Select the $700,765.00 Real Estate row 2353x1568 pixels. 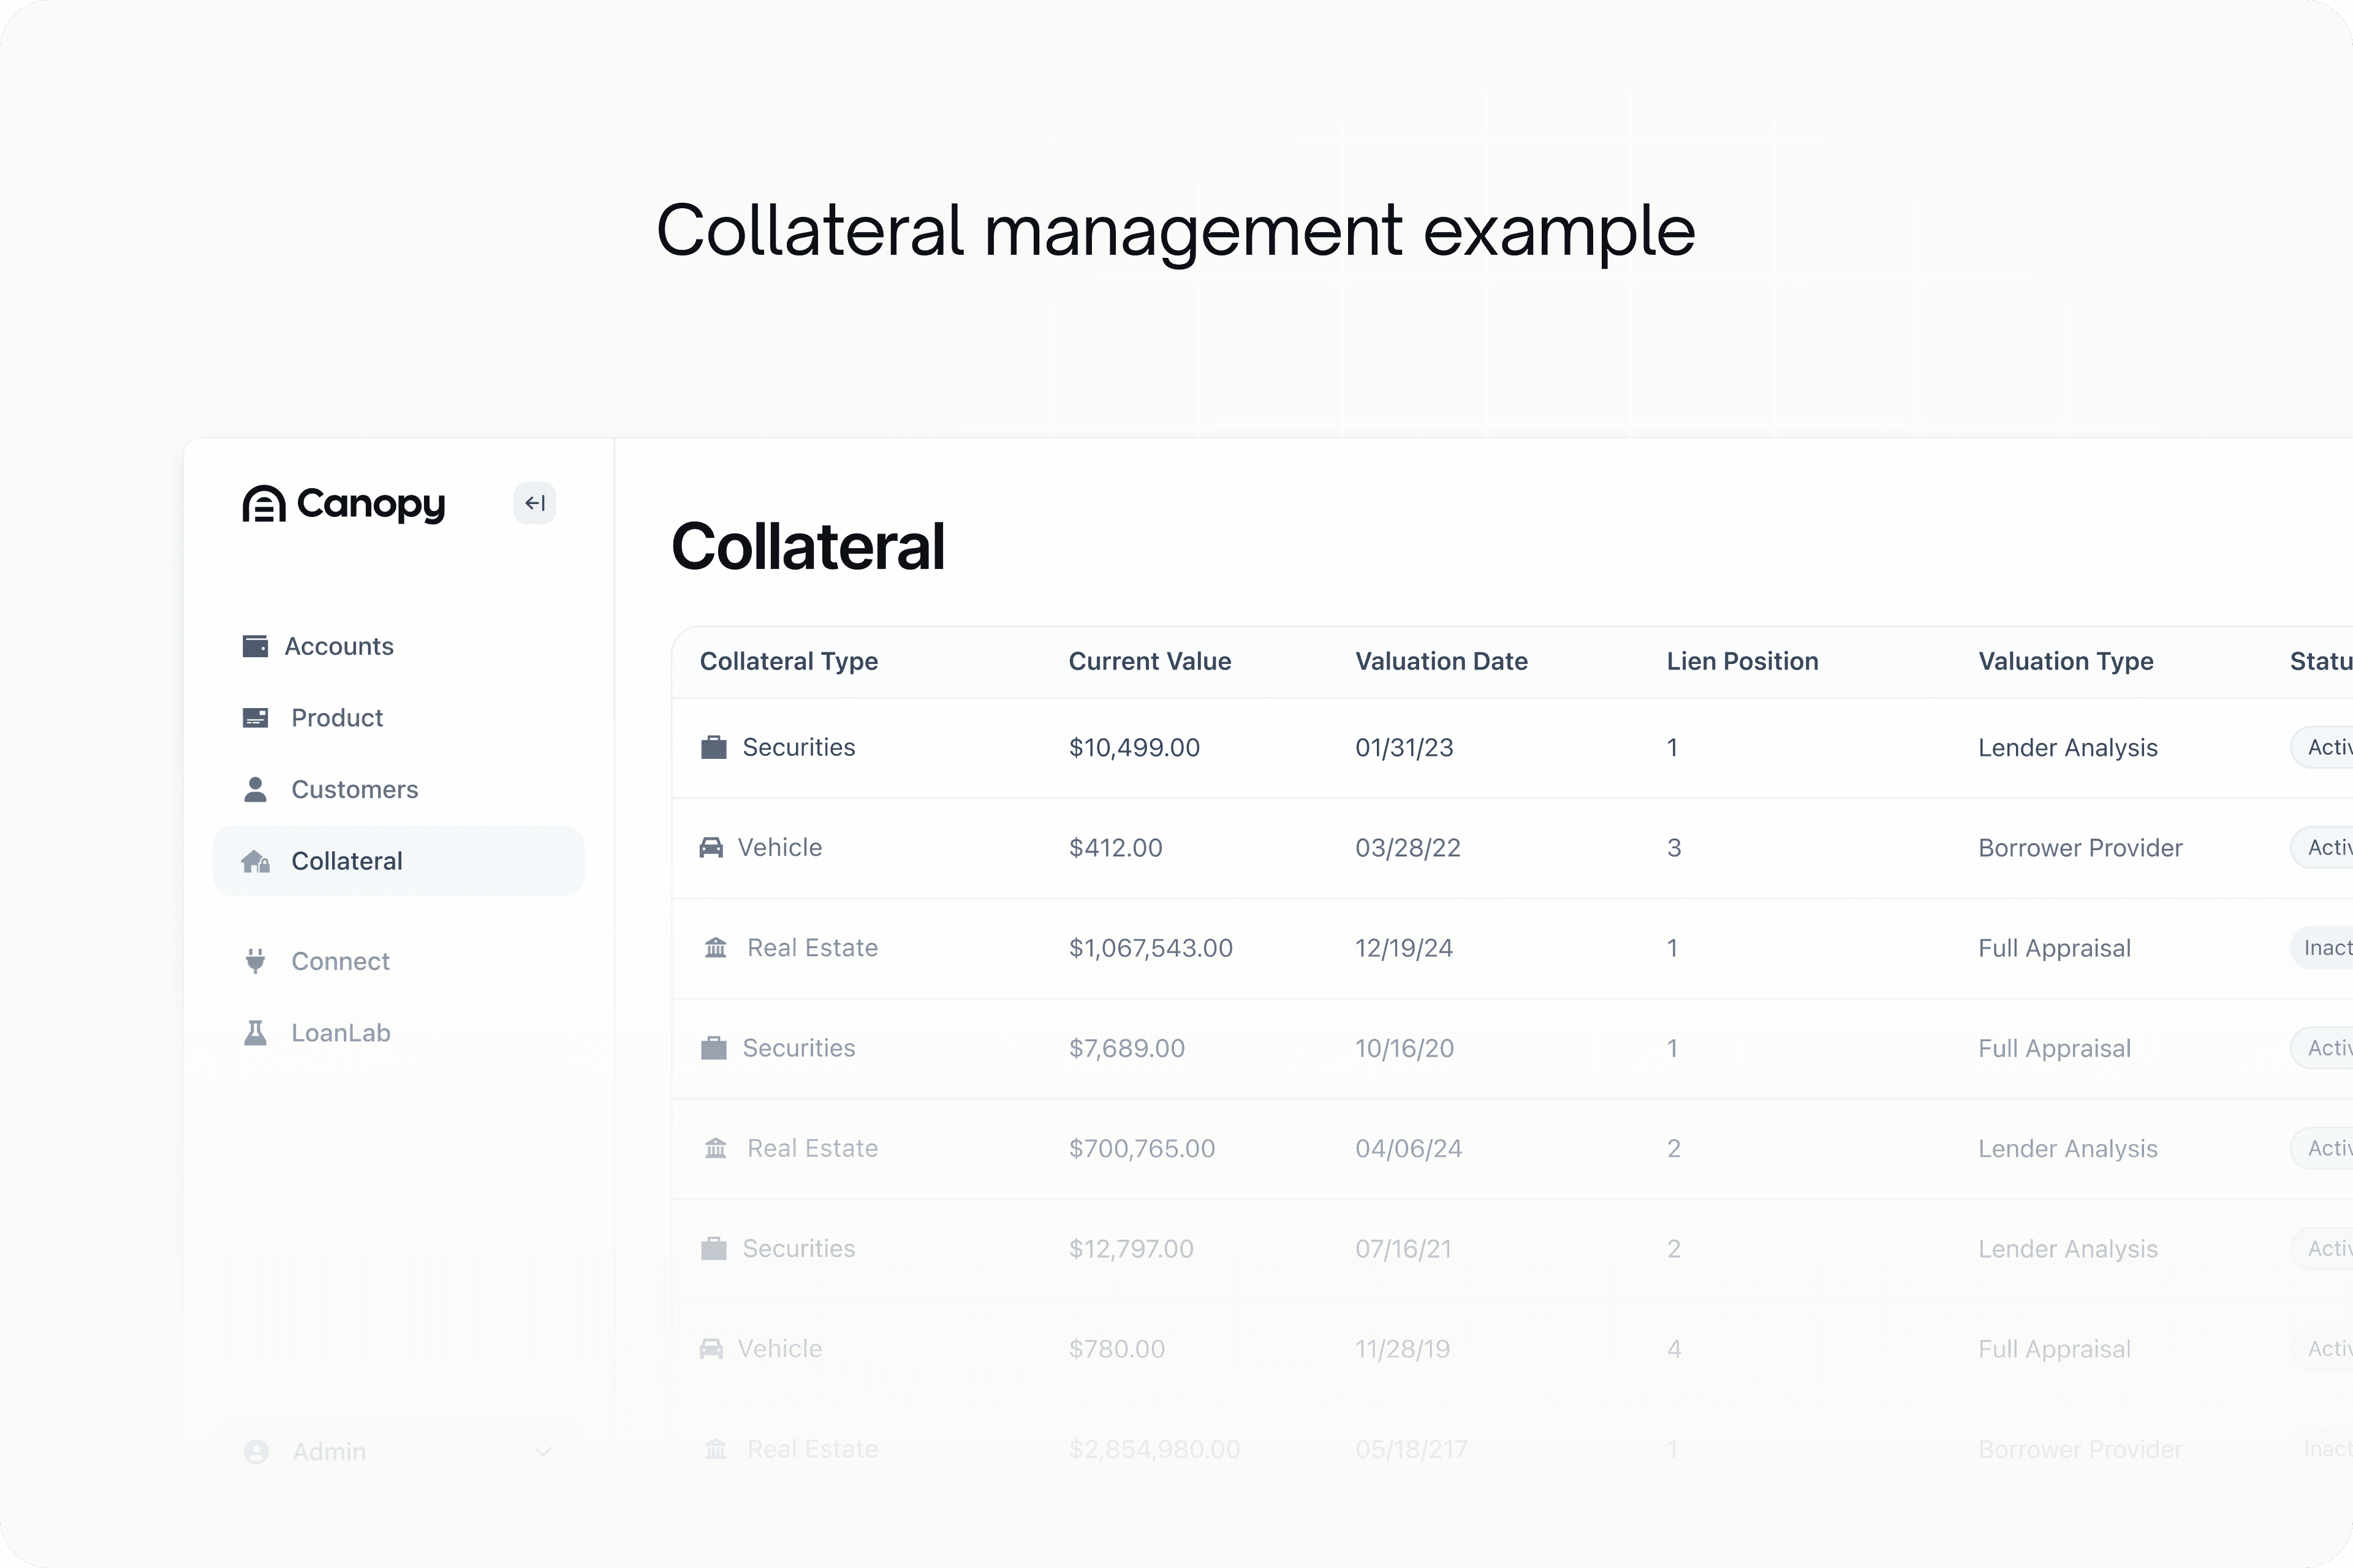pos(1142,1149)
